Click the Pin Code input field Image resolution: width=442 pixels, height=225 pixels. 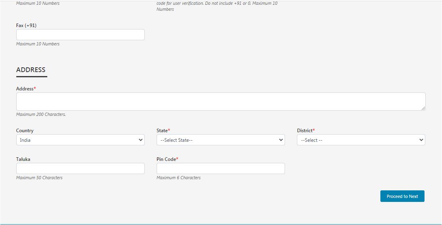pyautogui.click(x=221, y=168)
